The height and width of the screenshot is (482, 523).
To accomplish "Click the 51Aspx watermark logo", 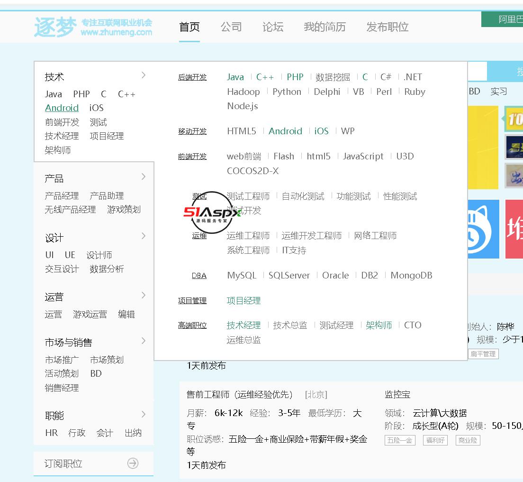I will [x=211, y=213].
